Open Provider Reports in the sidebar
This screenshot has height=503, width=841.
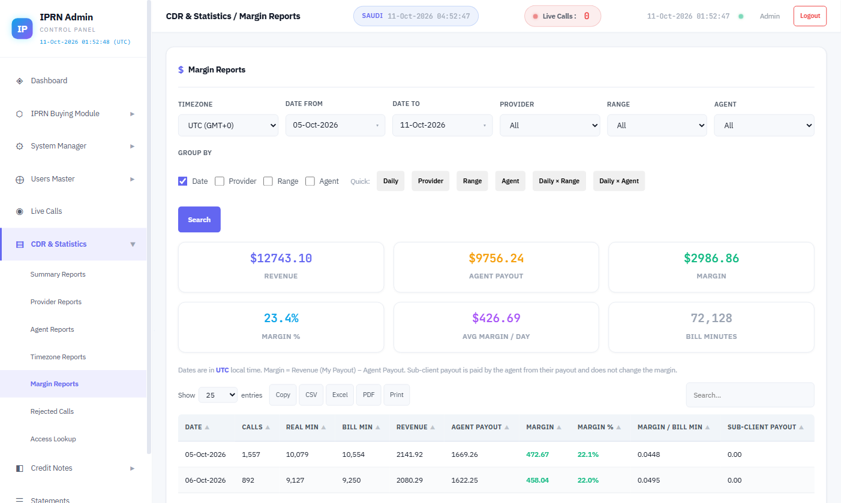pyautogui.click(x=56, y=302)
